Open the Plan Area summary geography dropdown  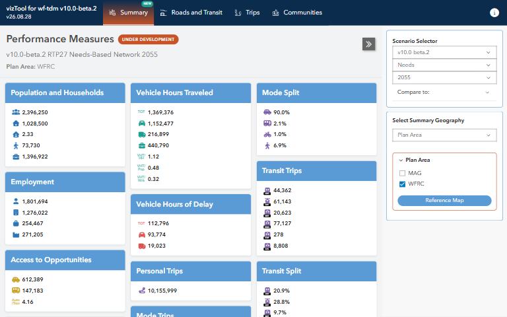444,135
